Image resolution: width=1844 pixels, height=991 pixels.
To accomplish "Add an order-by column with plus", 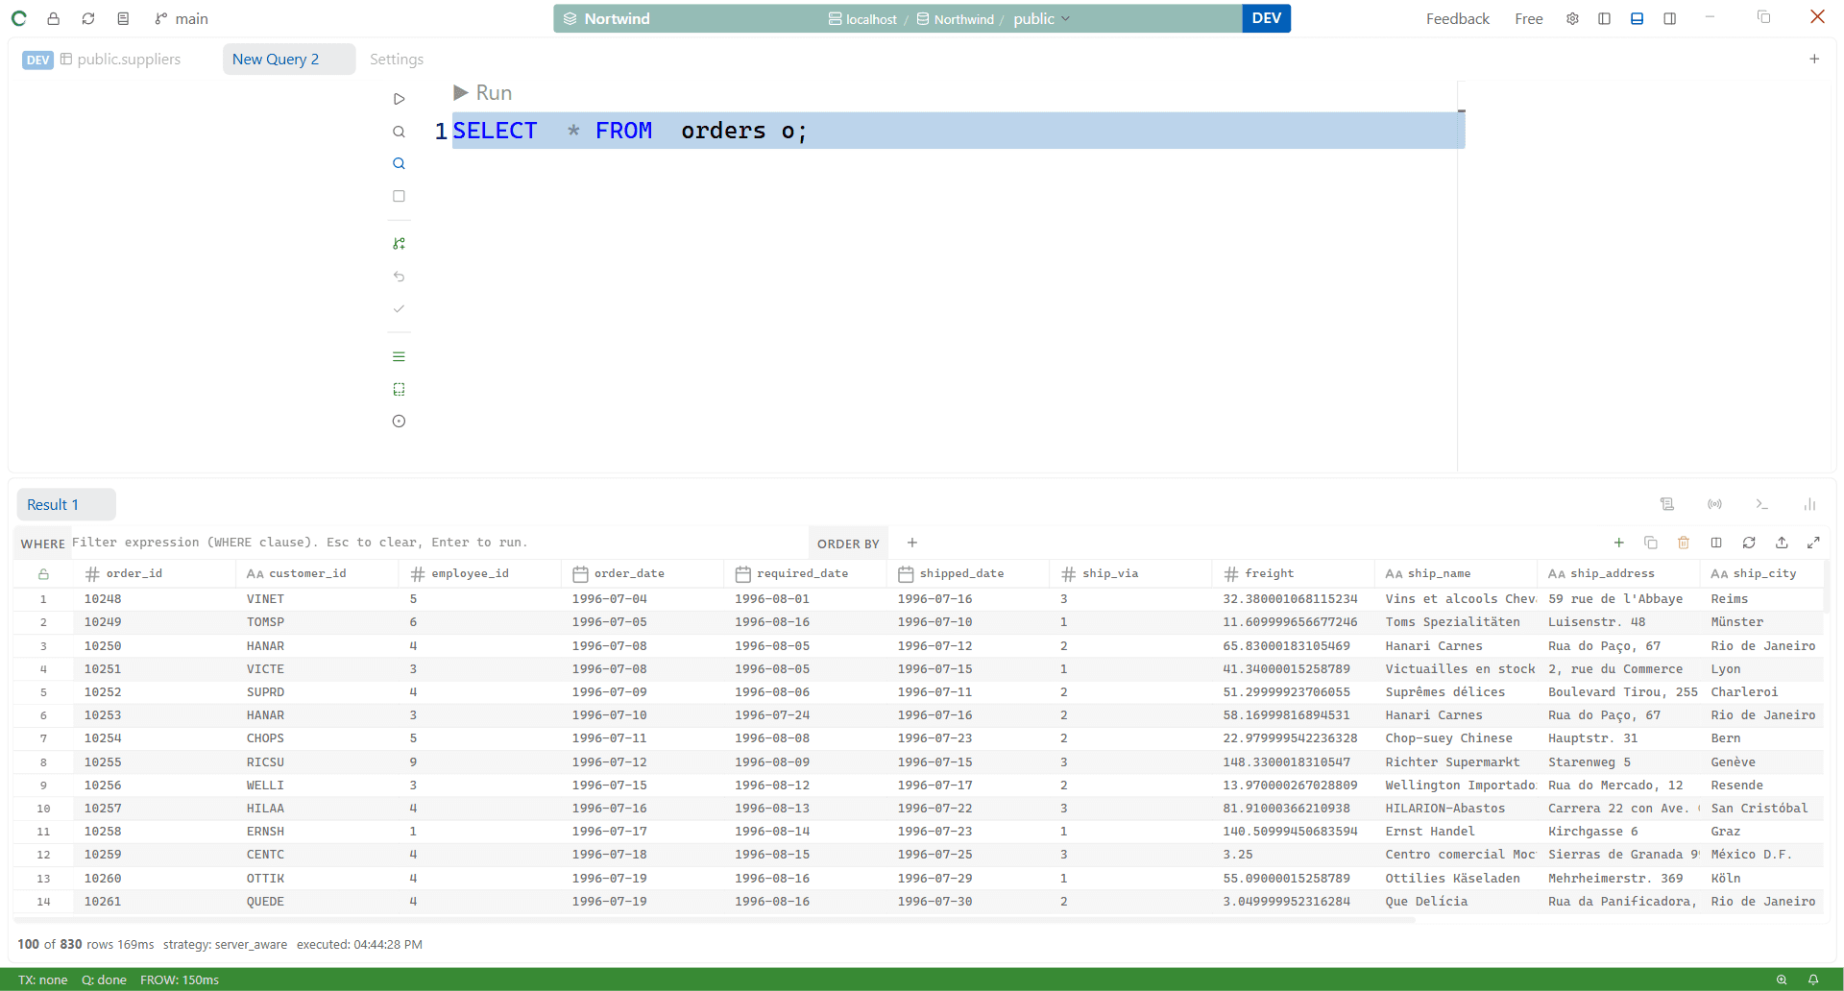I will click(912, 543).
